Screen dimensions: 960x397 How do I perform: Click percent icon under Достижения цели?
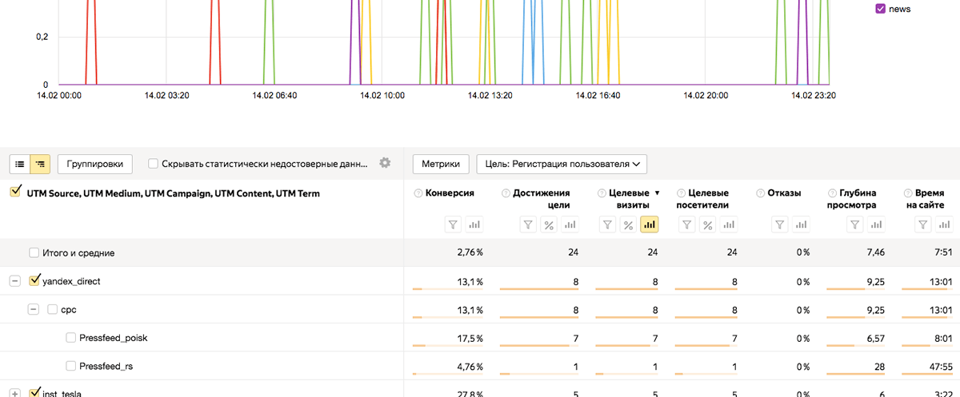pos(549,225)
